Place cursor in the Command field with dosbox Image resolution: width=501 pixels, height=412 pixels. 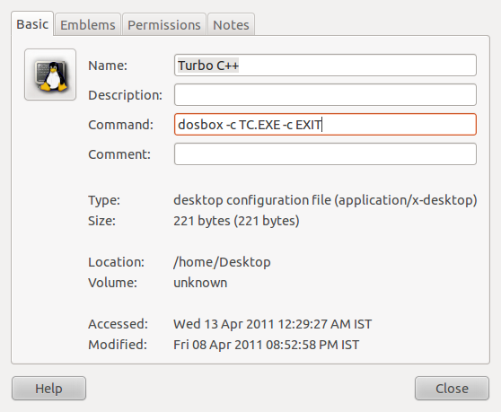pyautogui.click(x=325, y=124)
